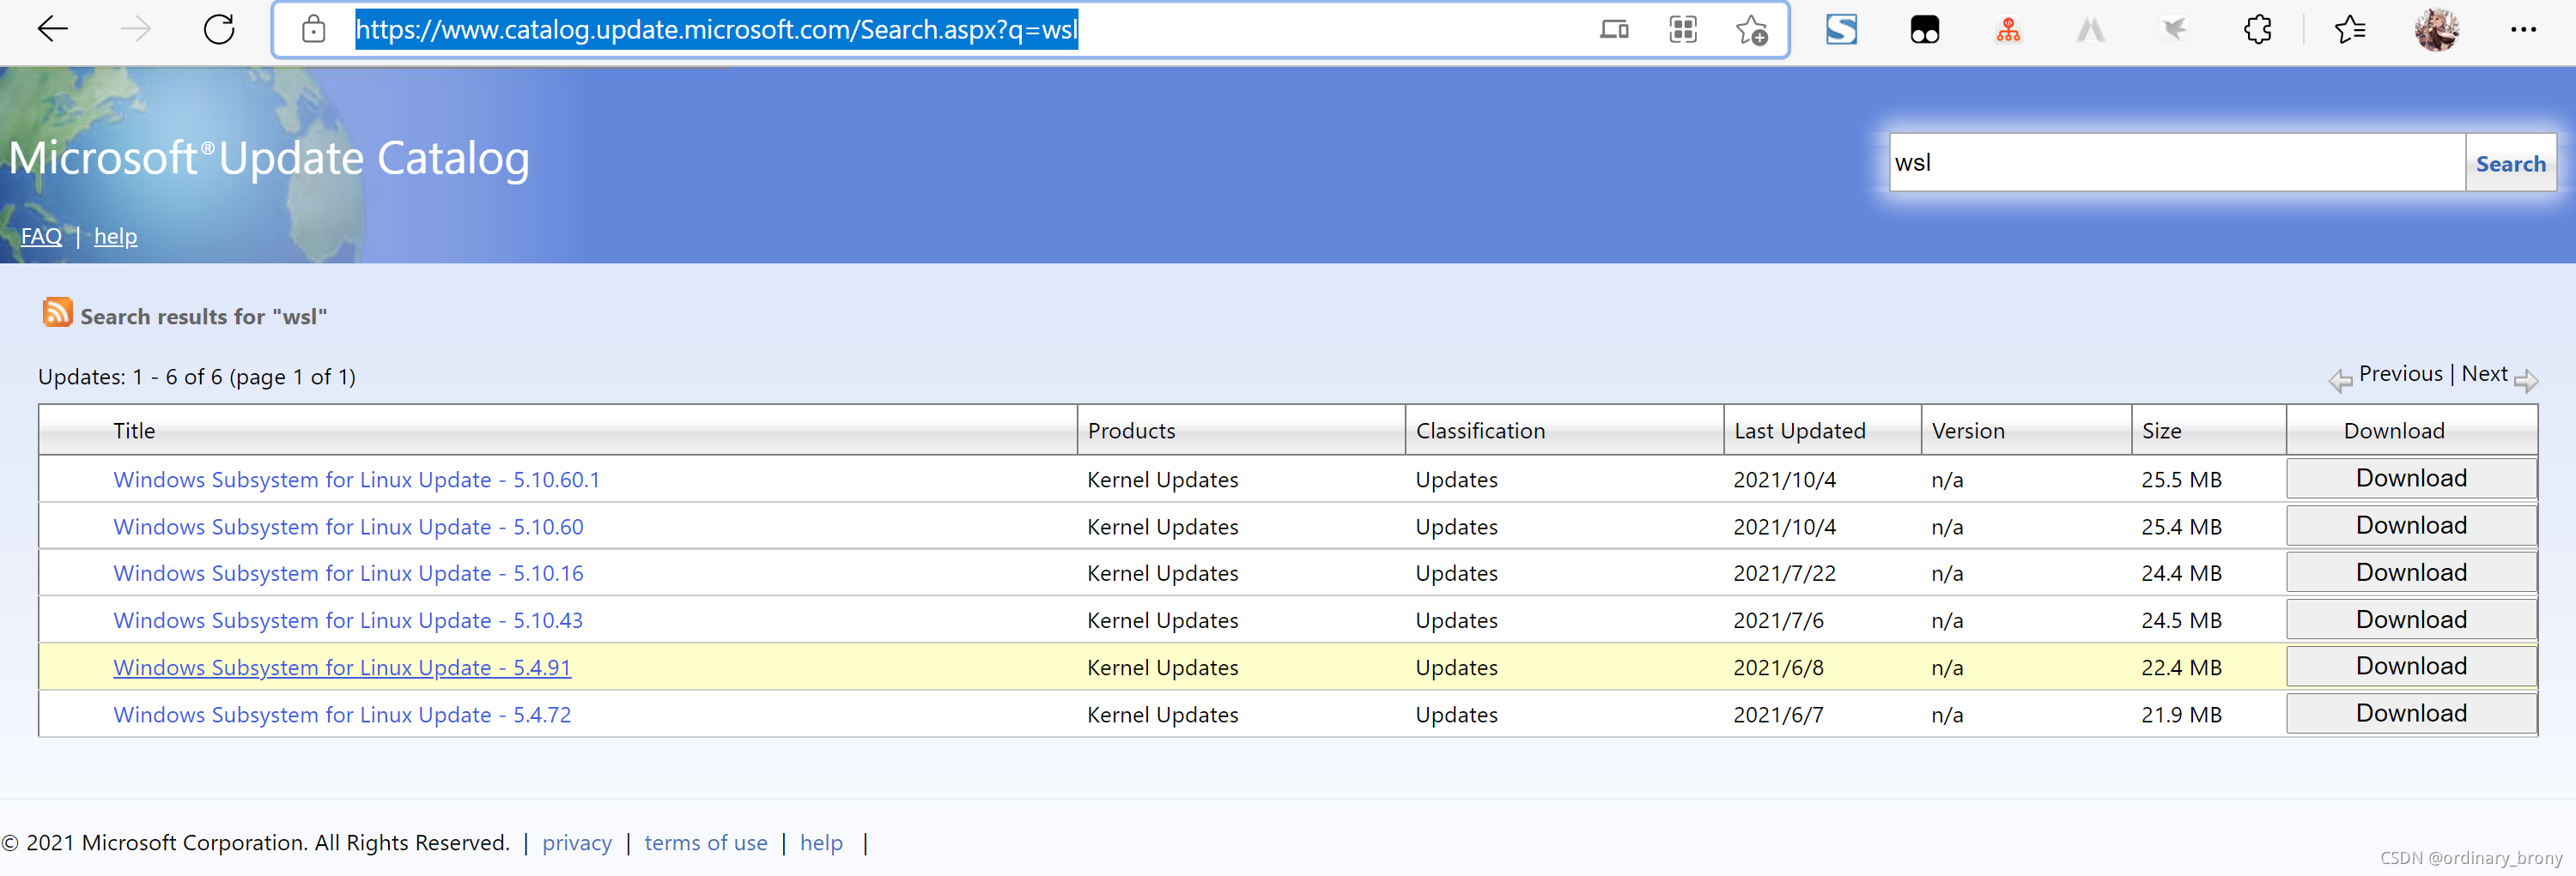Viewport: 2576px width, 876px height.
Task: Open the help link in header
Action: [115, 237]
